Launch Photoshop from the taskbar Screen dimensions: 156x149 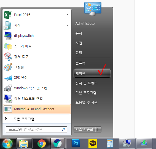pyautogui.click(x=76, y=143)
